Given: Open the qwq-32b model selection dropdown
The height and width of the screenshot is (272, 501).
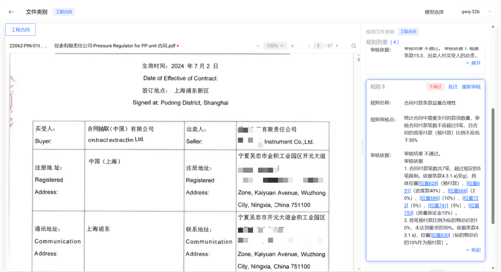Looking at the screenshot, I should point(476,12).
